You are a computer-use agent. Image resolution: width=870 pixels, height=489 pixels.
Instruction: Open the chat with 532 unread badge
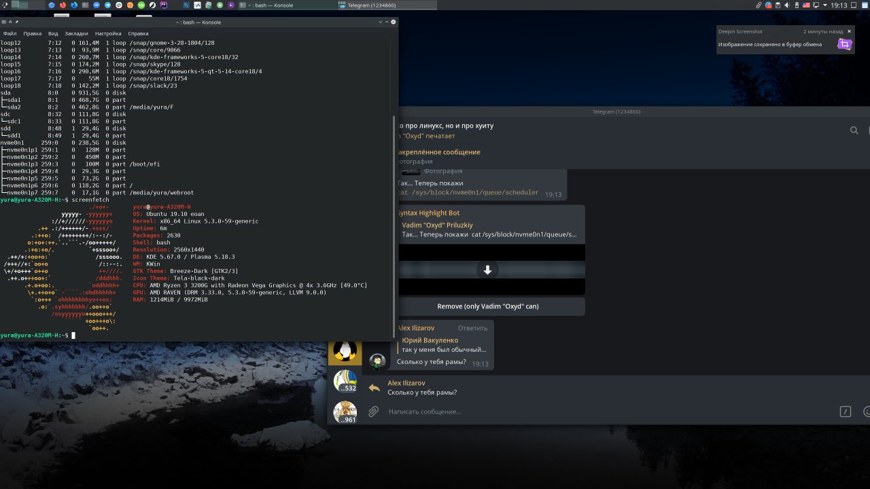[345, 381]
